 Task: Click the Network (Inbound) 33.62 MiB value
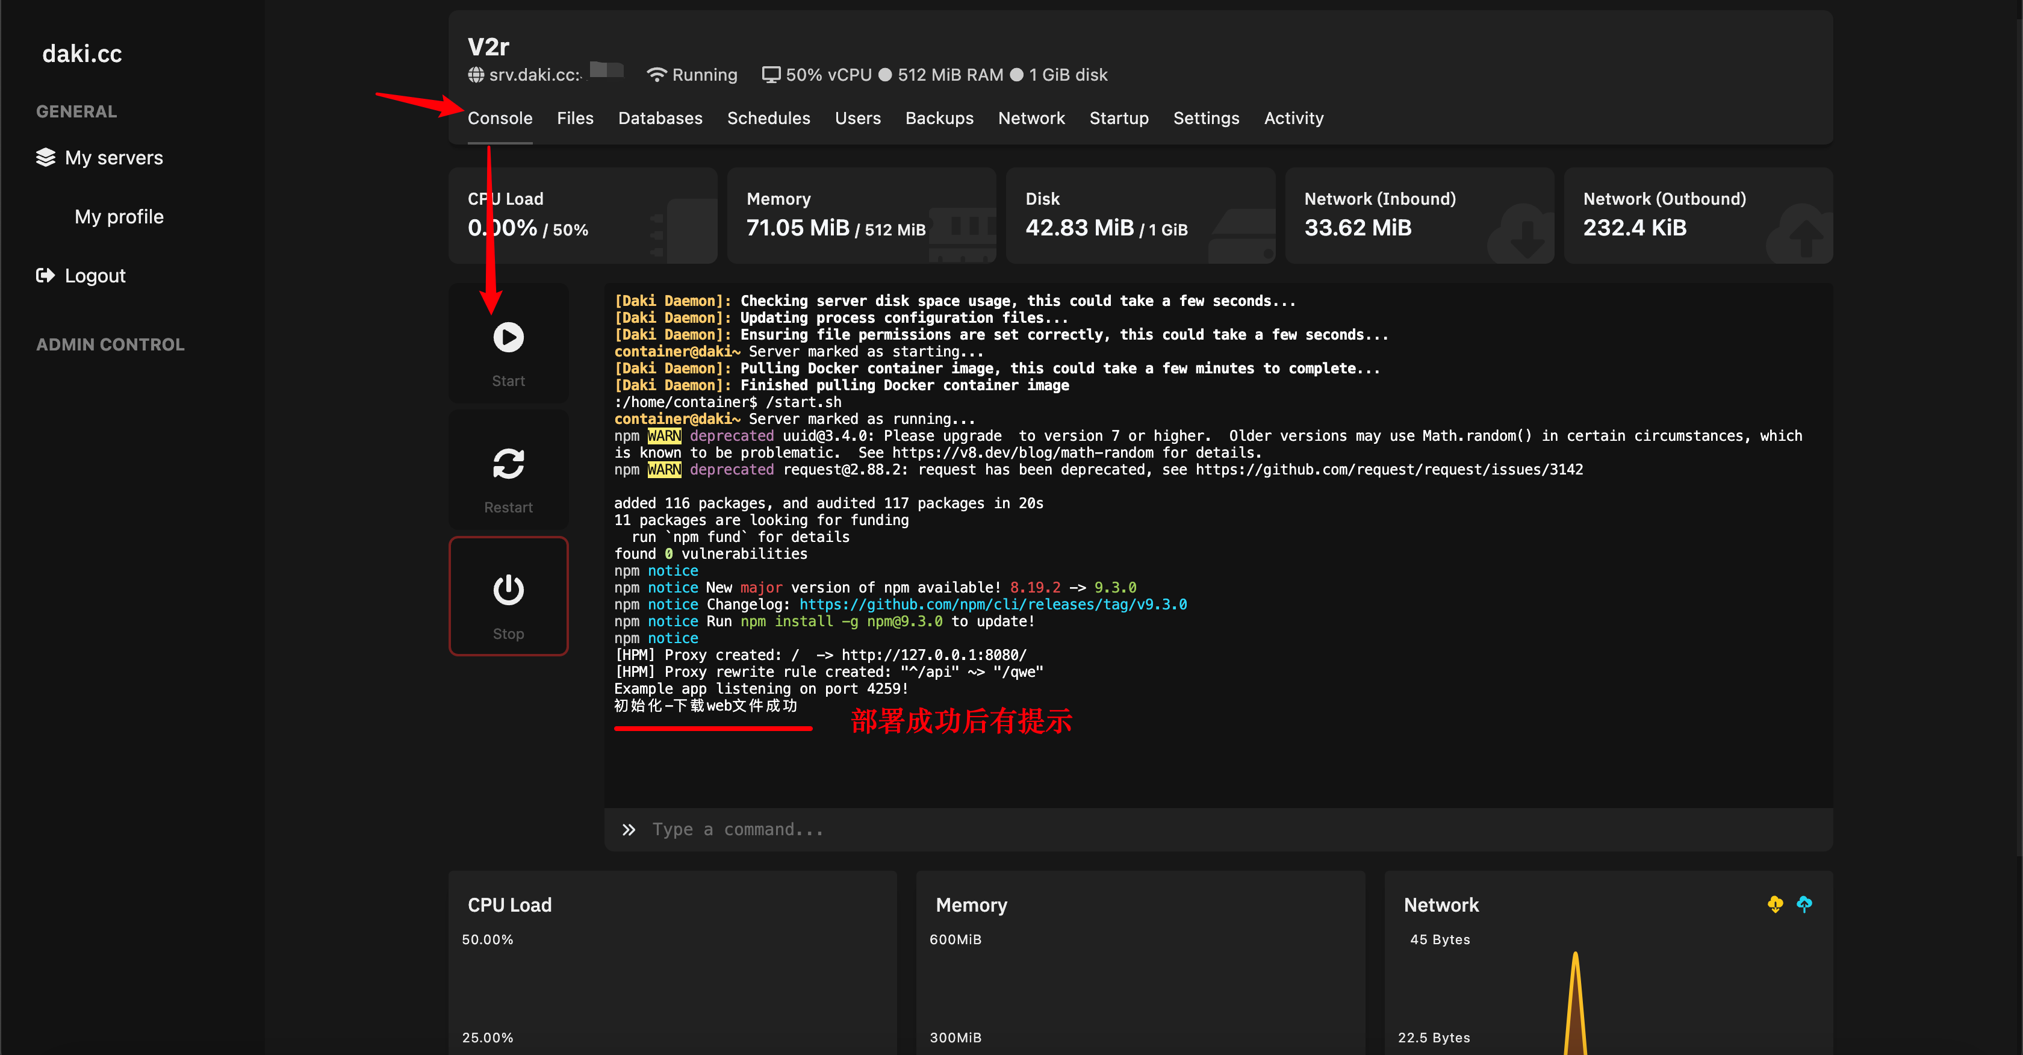[1358, 228]
